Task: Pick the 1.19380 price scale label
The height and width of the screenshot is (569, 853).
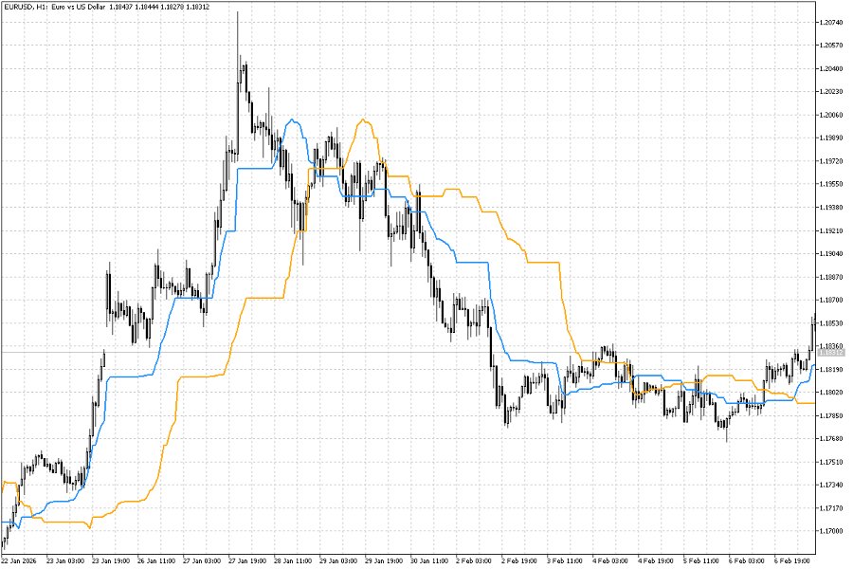Action: (830, 208)
